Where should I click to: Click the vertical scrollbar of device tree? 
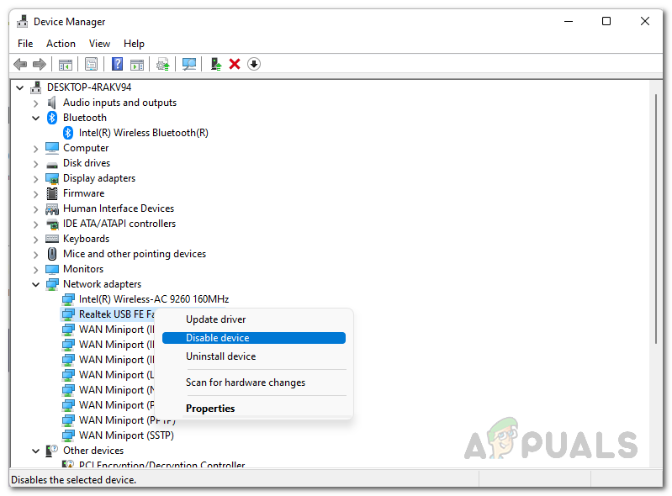pos(656,219)
